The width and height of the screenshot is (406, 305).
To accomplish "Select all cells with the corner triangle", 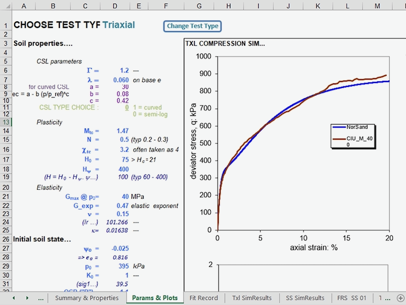I will pos(7,6).
